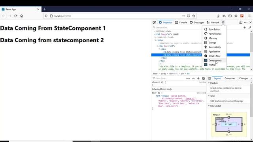Viewport: 253px width, 142px height.
Task: Open a new browser tab with plus
Action: 45,9
